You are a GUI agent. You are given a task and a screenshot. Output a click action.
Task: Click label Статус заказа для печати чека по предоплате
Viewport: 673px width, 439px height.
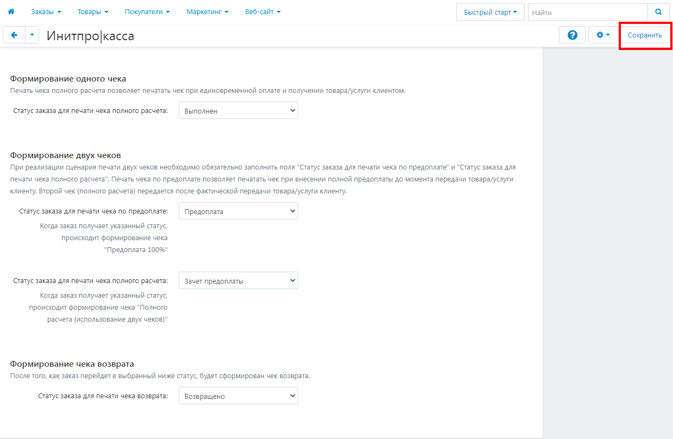point(93,211)
